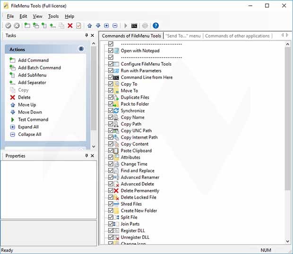Click the Collapse All toolbar icon
The image size is (293, 254).
(x=115, y=25)
